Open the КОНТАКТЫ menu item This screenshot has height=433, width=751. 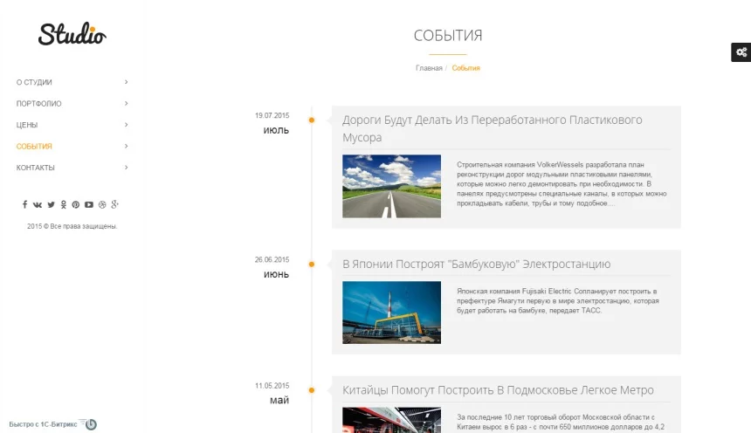click(x=36, y=168)
